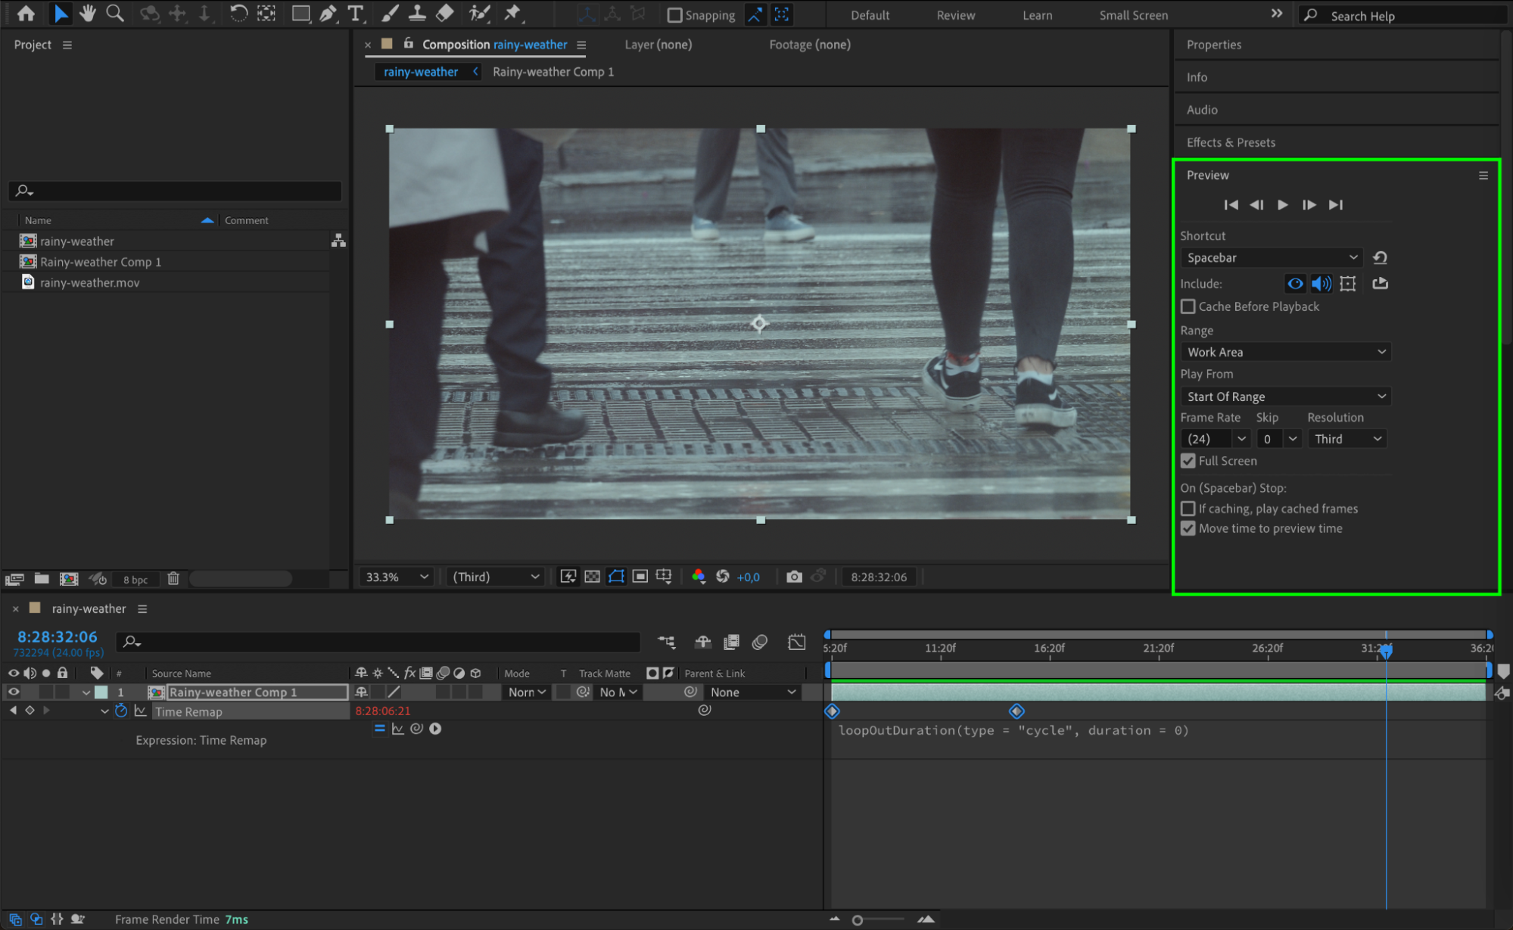
Task: Click the delete trash icon in Project panel
Action: tap(173, 579)
